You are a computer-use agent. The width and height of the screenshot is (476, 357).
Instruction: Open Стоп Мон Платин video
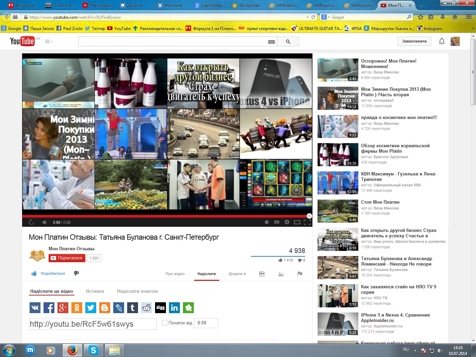click(380, 202)
